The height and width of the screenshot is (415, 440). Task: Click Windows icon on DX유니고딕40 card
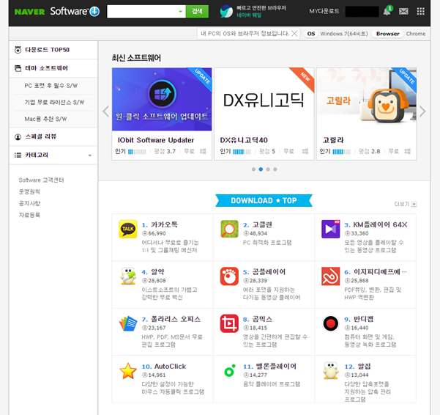(305, 152)
